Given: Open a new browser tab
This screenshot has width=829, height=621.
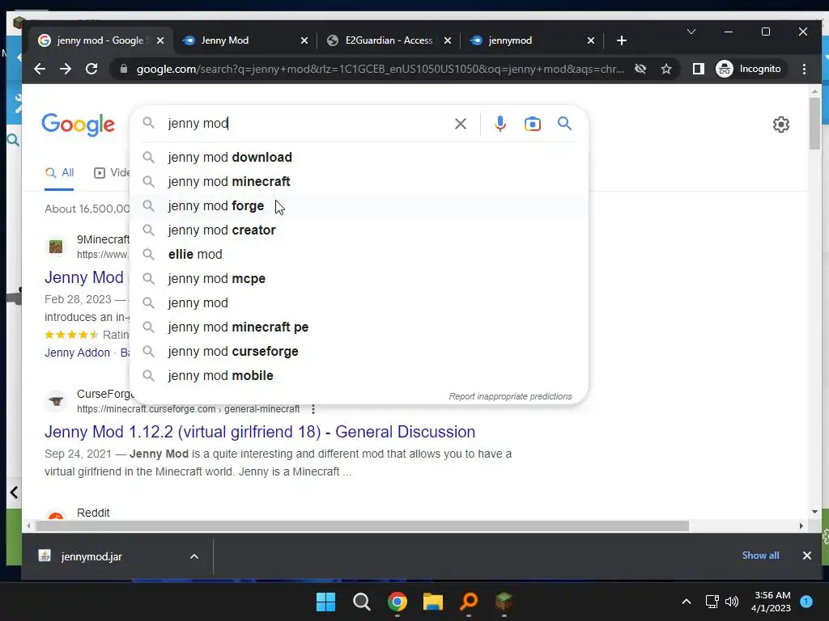Looking at the screenshot, I should pos(622,40).
